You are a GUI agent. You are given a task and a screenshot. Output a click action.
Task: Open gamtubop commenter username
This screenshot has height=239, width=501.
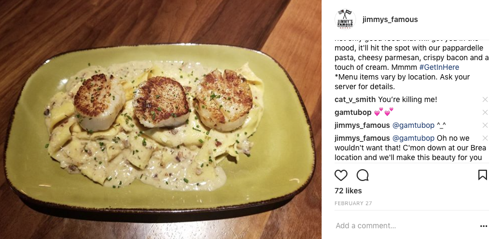coord(353,112)
